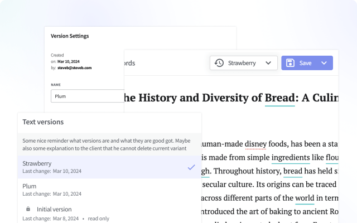This screenshot has height=223, width=357.
Task: Open the read-only Initial version entry
Action: [x=54, y=209]
